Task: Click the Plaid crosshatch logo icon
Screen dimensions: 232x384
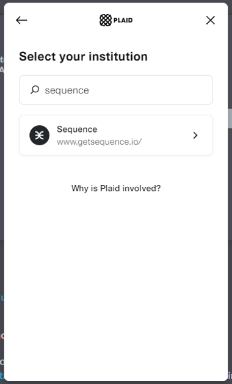Action: click(106, 20)
